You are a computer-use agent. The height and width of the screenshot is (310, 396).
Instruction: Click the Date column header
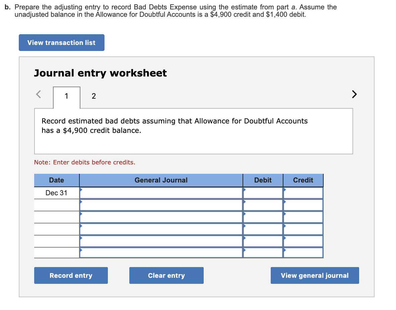tap(57, 180)
